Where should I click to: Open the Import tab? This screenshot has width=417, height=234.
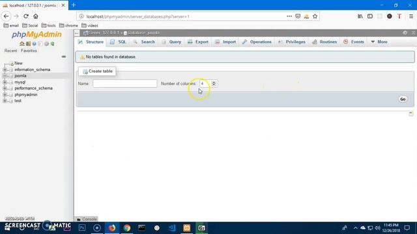click(225, 42)
